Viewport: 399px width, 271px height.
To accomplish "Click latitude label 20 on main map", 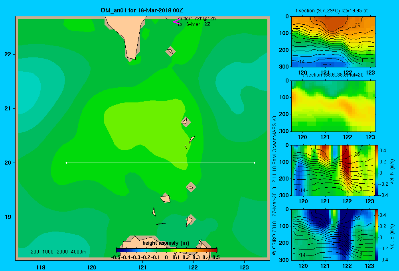I will (8, 163).
